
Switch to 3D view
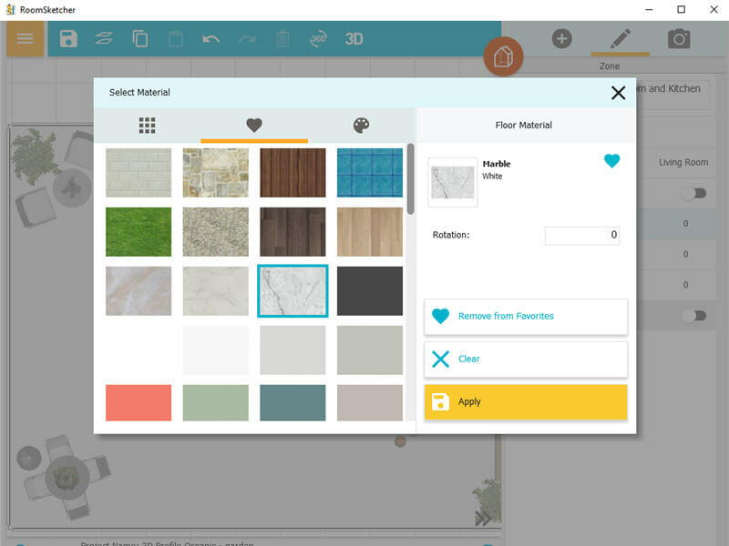(354, 38)
